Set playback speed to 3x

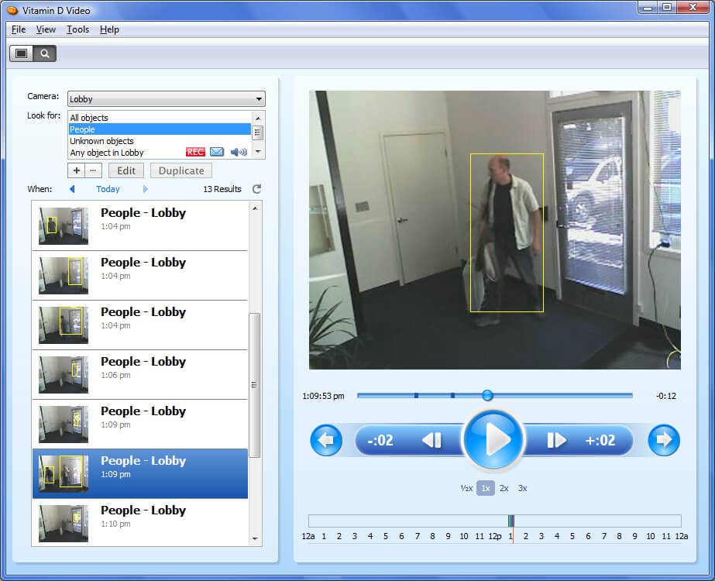click(x=522, y=488)
